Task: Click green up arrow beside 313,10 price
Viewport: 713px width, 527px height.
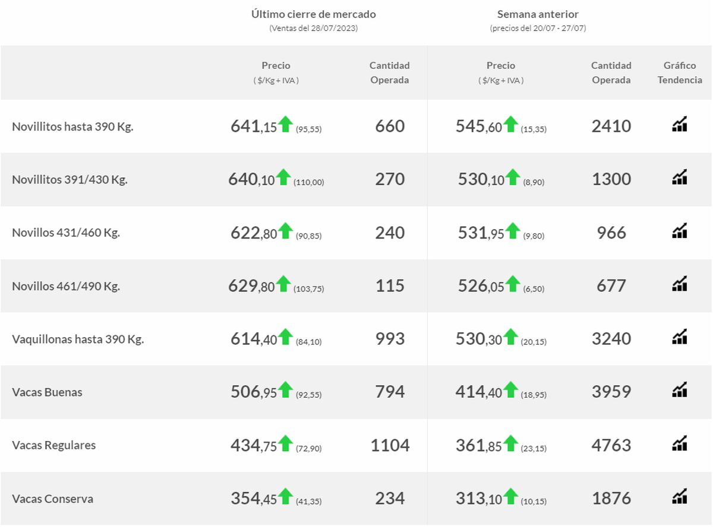Action: [x=511, y=496]
